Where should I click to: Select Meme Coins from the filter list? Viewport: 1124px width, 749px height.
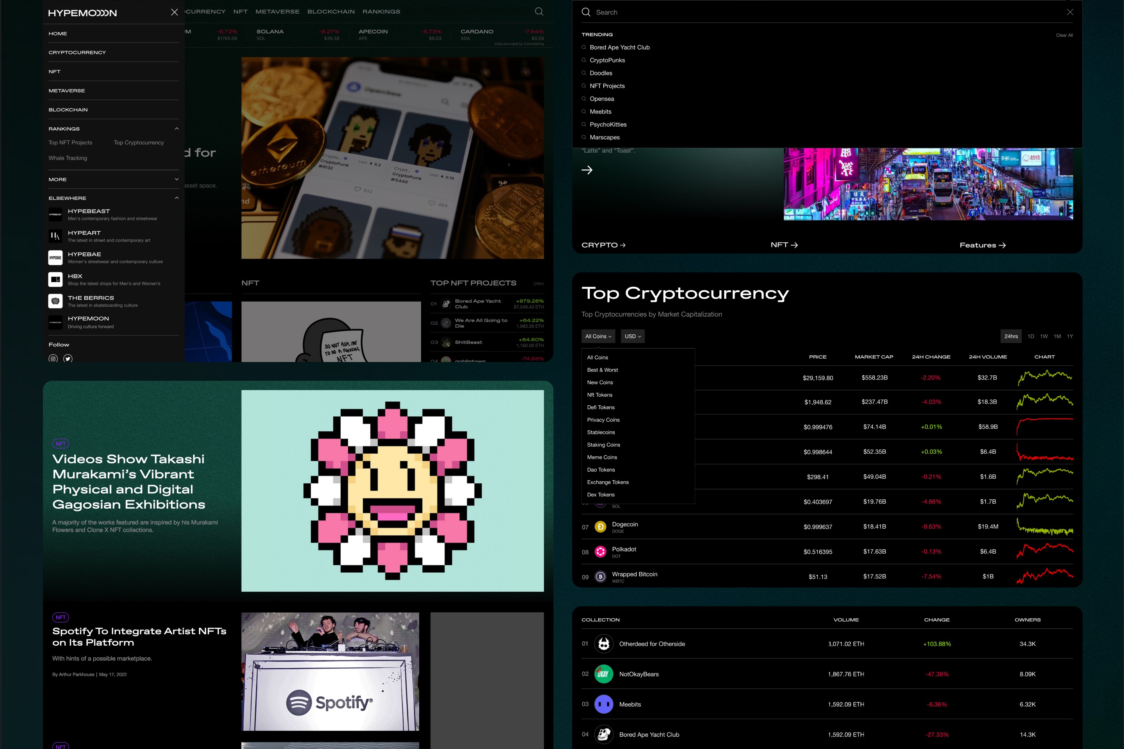tap(602, 457)
